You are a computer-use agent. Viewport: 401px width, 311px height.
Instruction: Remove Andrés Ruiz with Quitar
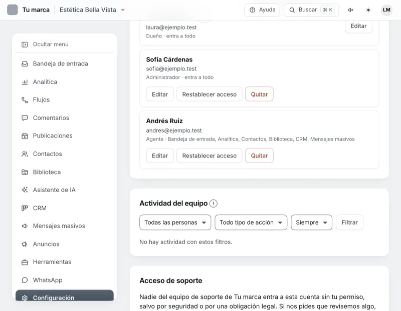[259, 155]
